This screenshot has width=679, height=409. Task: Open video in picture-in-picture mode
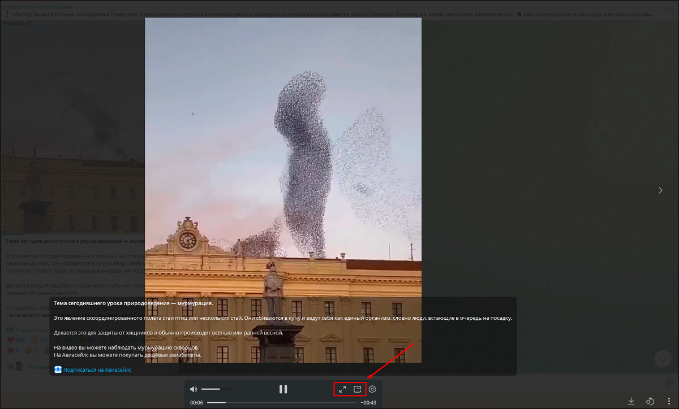[x=357, y=389]
